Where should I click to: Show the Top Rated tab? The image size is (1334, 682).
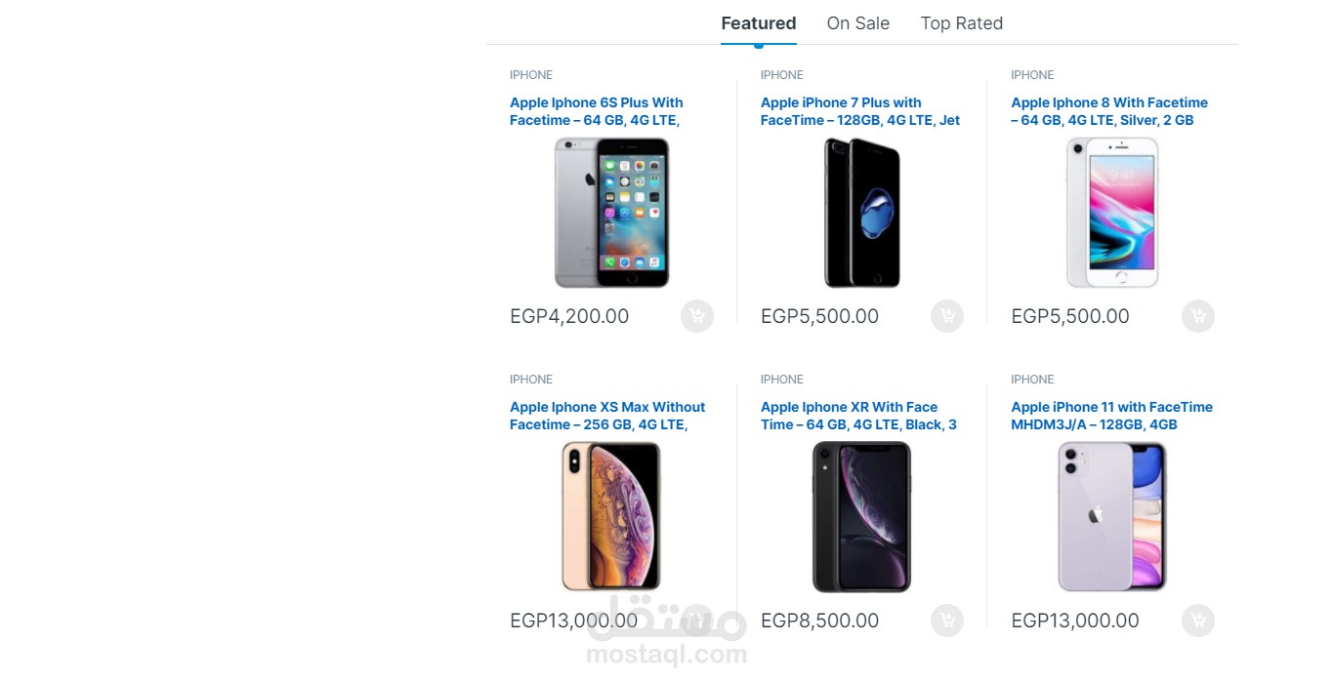point(961,23)
